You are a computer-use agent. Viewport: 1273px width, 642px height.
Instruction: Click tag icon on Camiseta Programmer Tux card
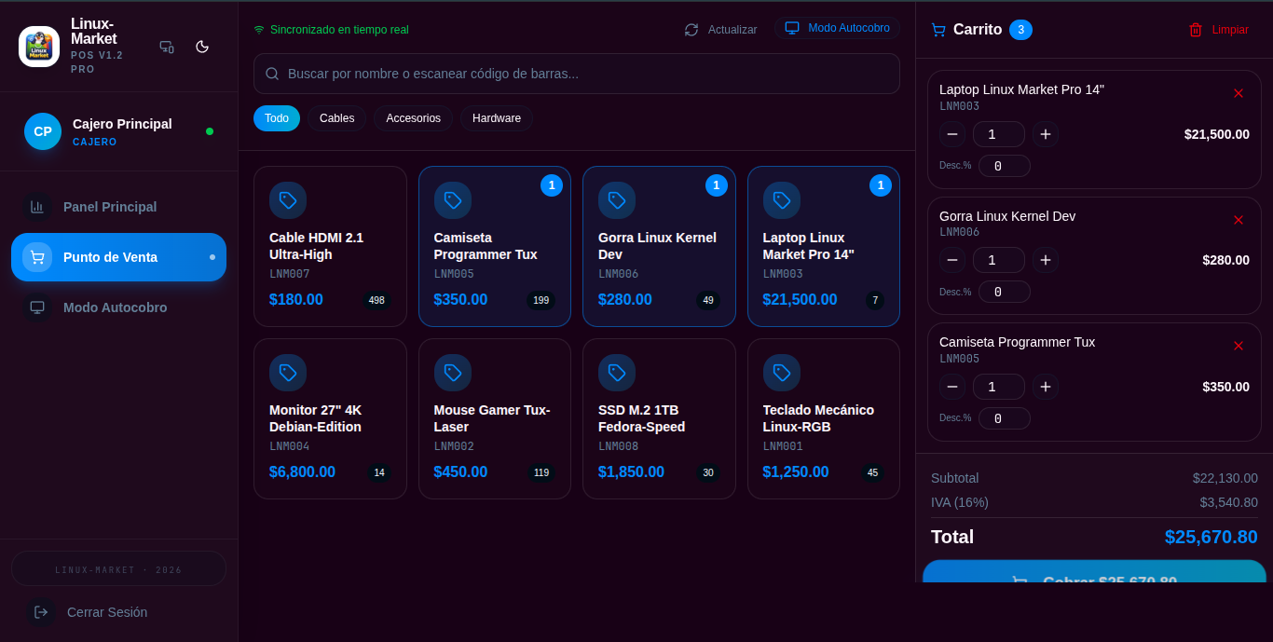click(x=453, y=200)
